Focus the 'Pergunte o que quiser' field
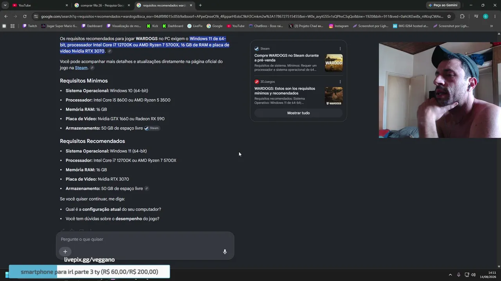The width and height of the screenshot is (501, 281). coord(145,239)
